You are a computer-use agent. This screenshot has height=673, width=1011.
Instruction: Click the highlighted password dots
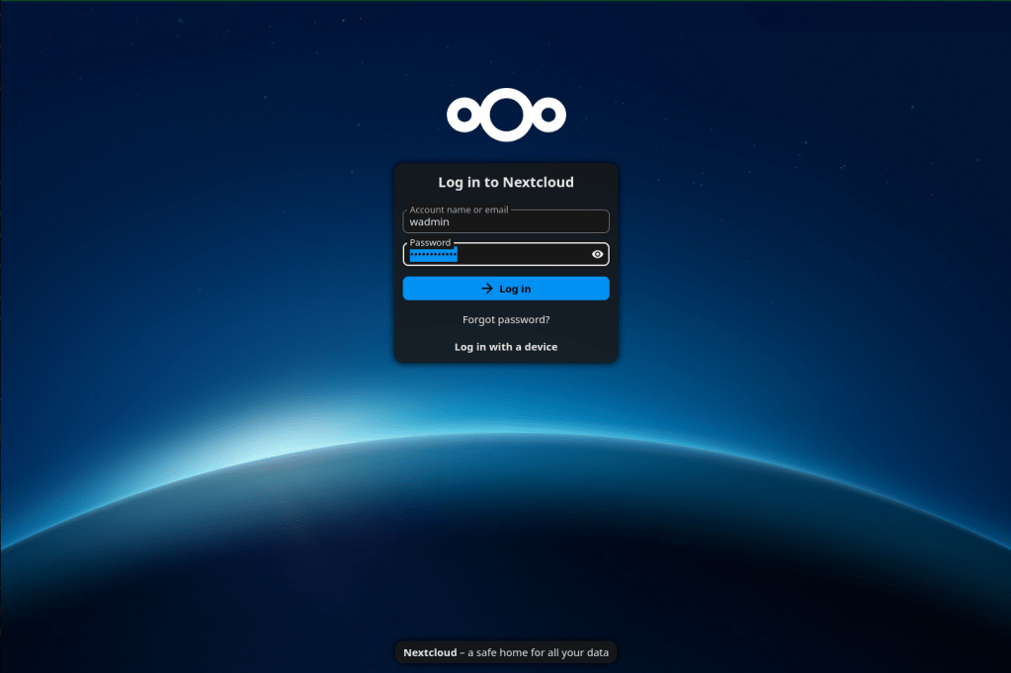(x=434, y=255)
